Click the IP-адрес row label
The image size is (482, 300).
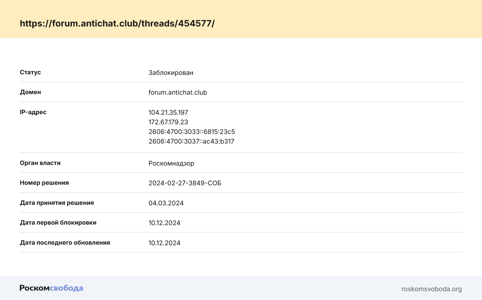[33, 112]
